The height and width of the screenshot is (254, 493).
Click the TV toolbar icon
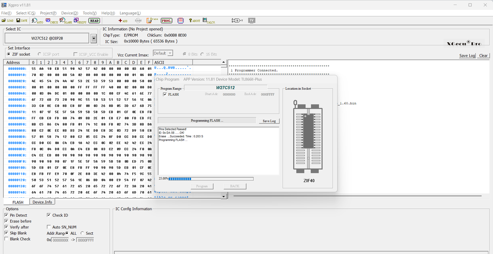click(x=251, y=21)
